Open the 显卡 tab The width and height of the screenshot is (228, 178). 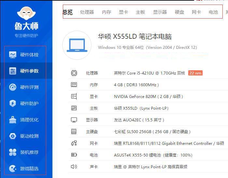tap(123, 12)
